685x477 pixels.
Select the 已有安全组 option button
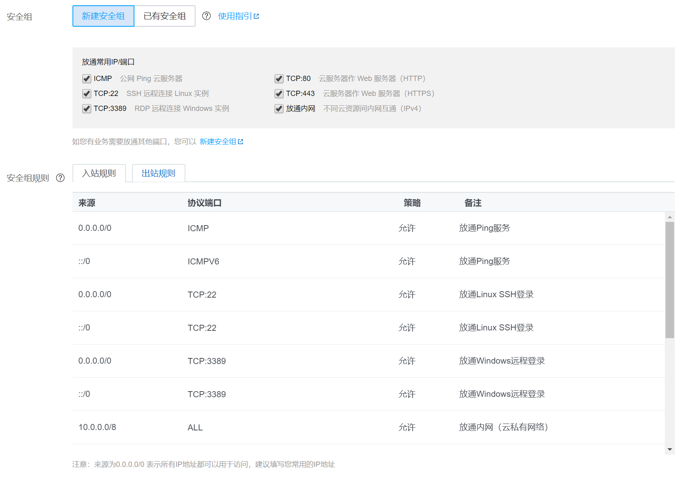click(x=165, y=16)
